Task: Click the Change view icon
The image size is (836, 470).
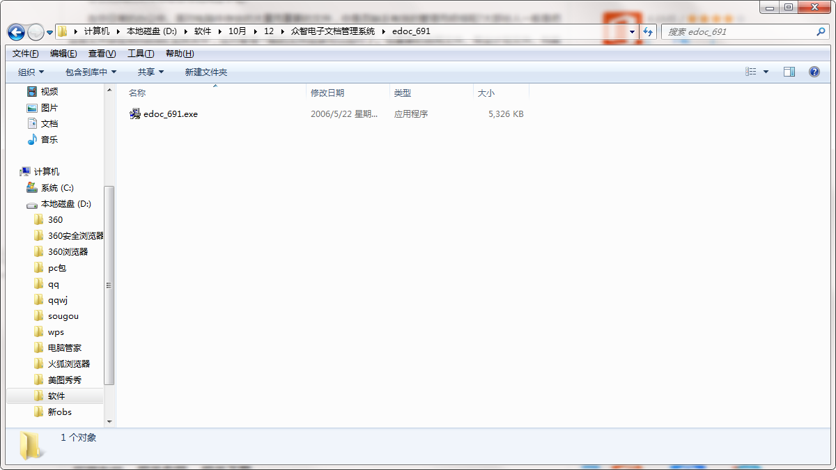Action: tap(752, 71)
